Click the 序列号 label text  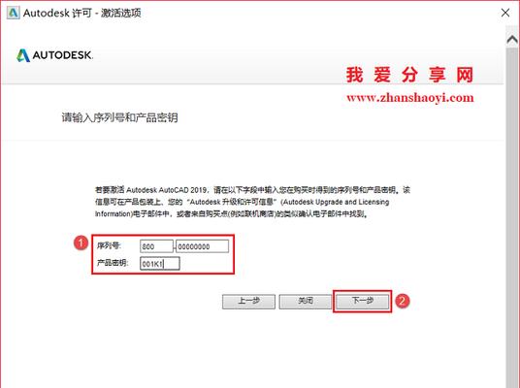pyautogui.click(x=109, y=245)
